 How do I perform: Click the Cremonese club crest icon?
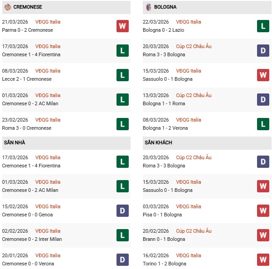pyautogui.click(x=8, y=7)
